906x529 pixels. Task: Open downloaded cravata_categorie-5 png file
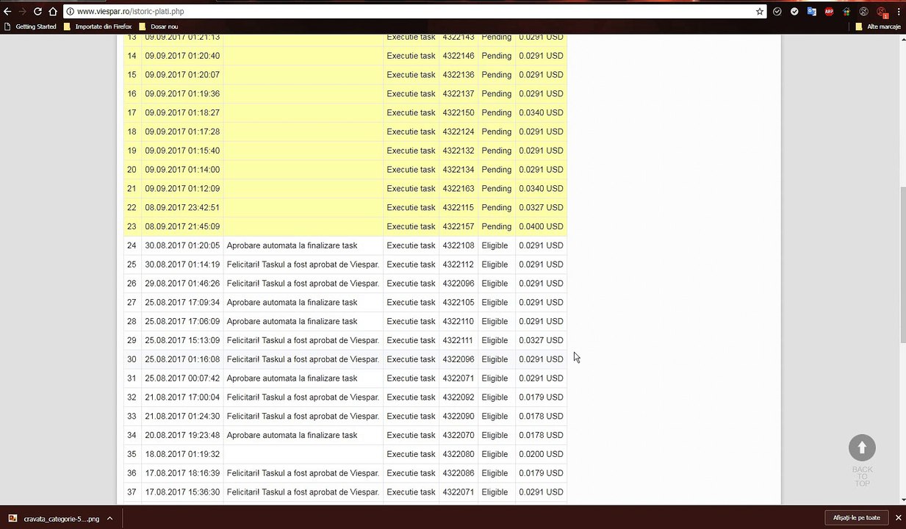coord(55,518)
